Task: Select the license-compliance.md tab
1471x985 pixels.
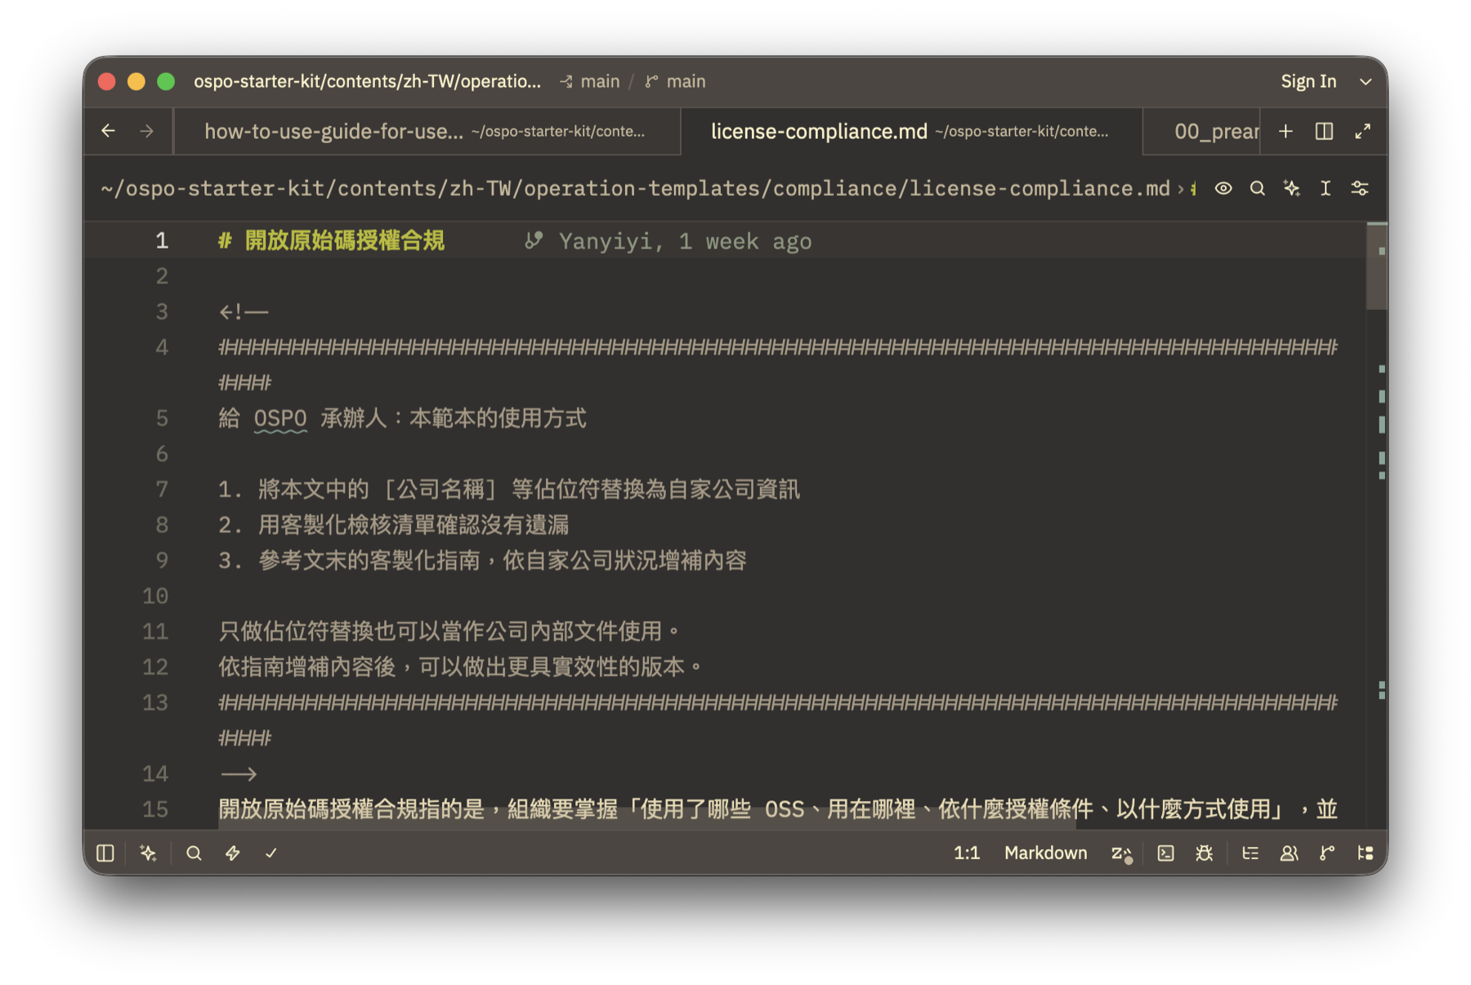Action: (910, 132)
